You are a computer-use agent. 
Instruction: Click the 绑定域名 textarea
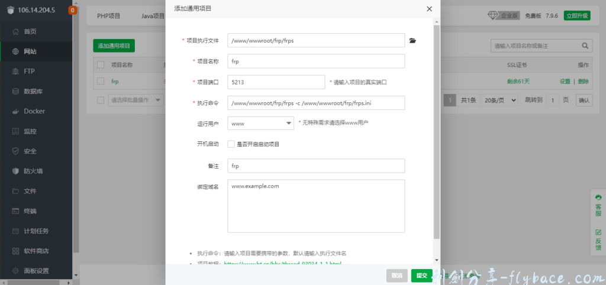(316, 206)
